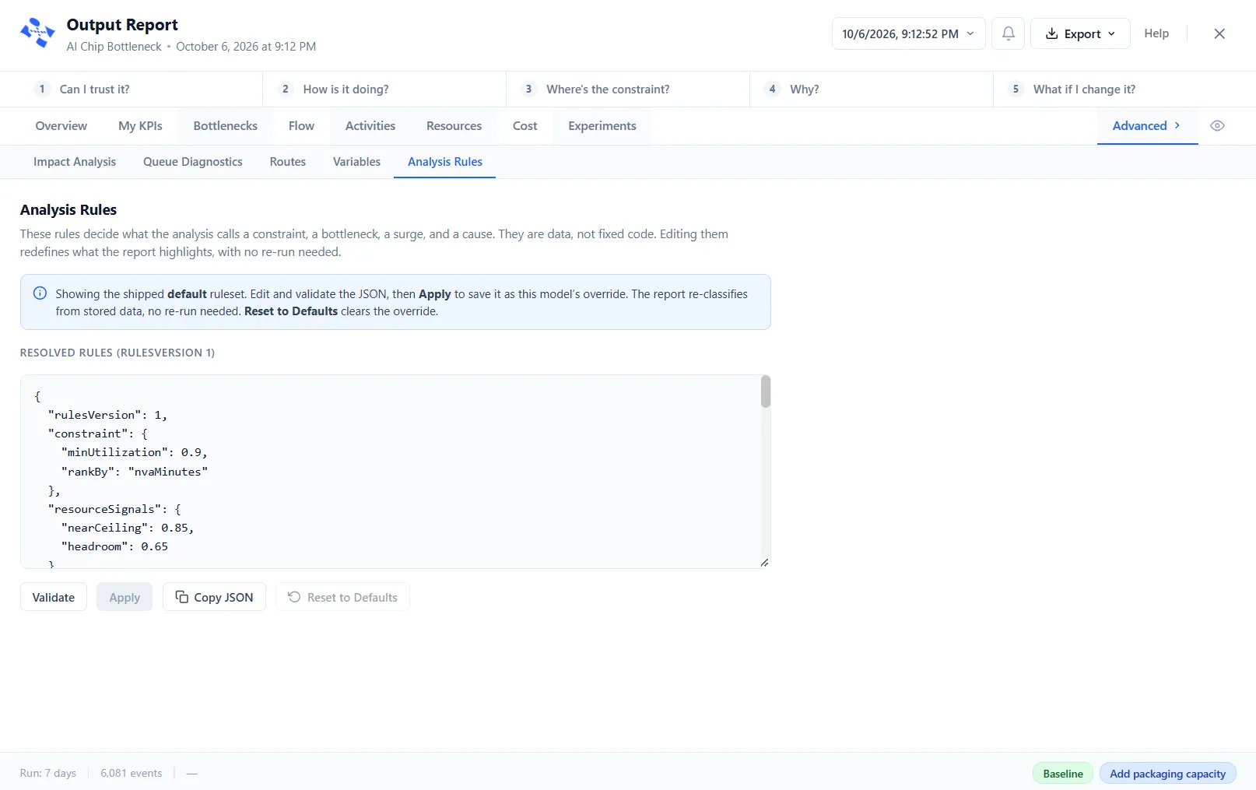
Task: Toggle the eye visibility icon
Action: click(x=1217, y=125)
